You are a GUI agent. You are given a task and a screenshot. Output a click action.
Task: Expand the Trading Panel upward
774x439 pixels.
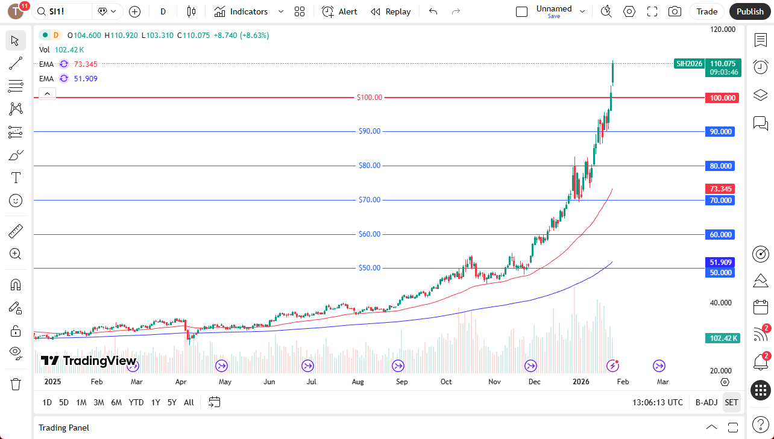(x=711, y=428)
